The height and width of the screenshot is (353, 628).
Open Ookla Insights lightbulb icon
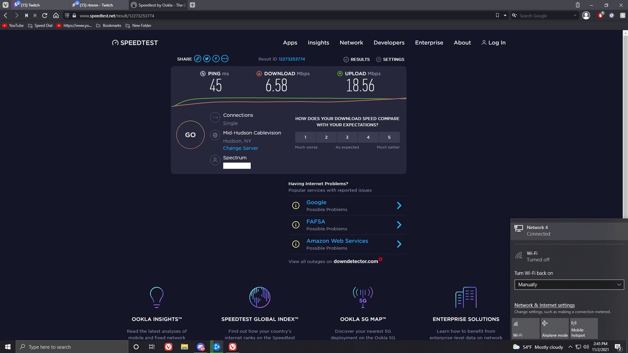[x=156, y=297]
